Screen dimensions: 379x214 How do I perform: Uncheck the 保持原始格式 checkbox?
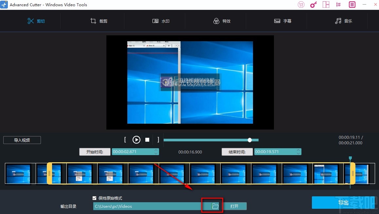point(95,198)
